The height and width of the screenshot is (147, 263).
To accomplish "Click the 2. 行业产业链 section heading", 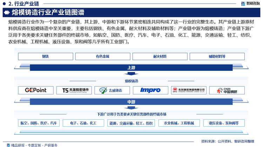I will tap(23, 4).
